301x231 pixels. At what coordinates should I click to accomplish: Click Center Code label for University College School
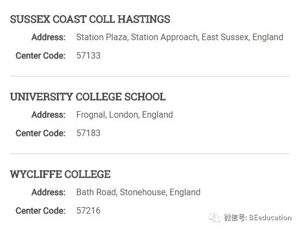[x=41, y=133]
